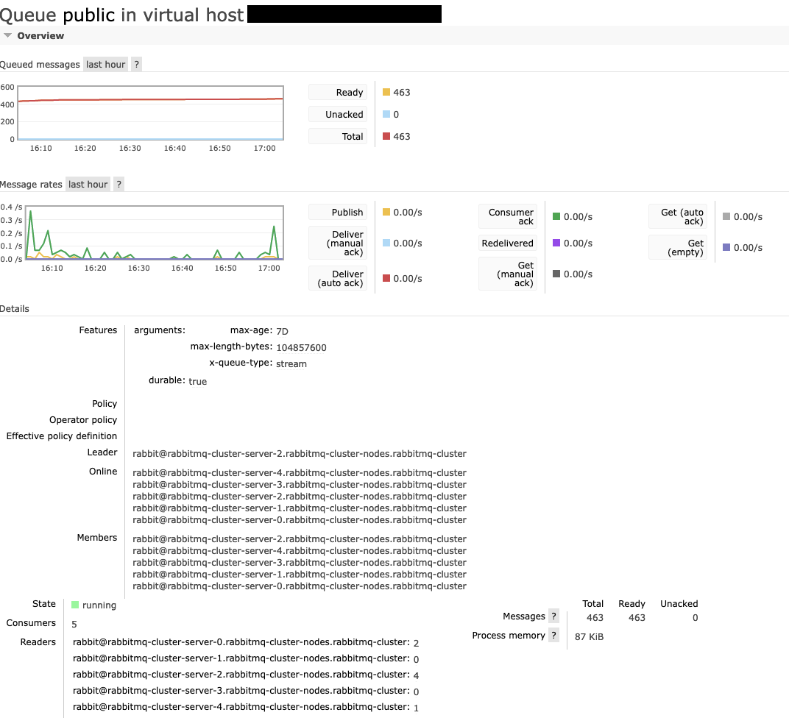
Task: Click Consumers count 5
Action: [74, 624]
